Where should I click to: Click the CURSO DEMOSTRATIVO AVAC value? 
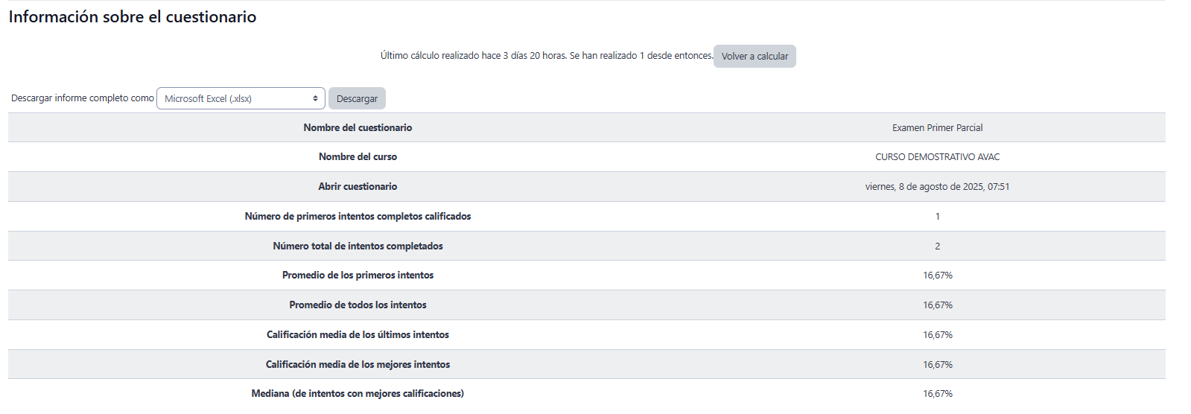[x=937, y=157]
